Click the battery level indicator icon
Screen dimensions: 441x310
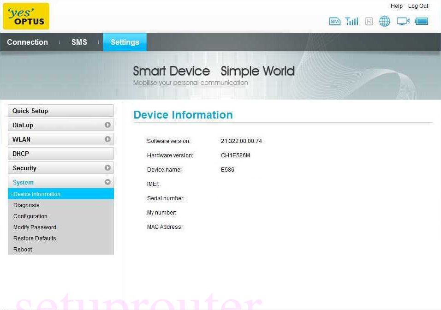click(421, 21)
